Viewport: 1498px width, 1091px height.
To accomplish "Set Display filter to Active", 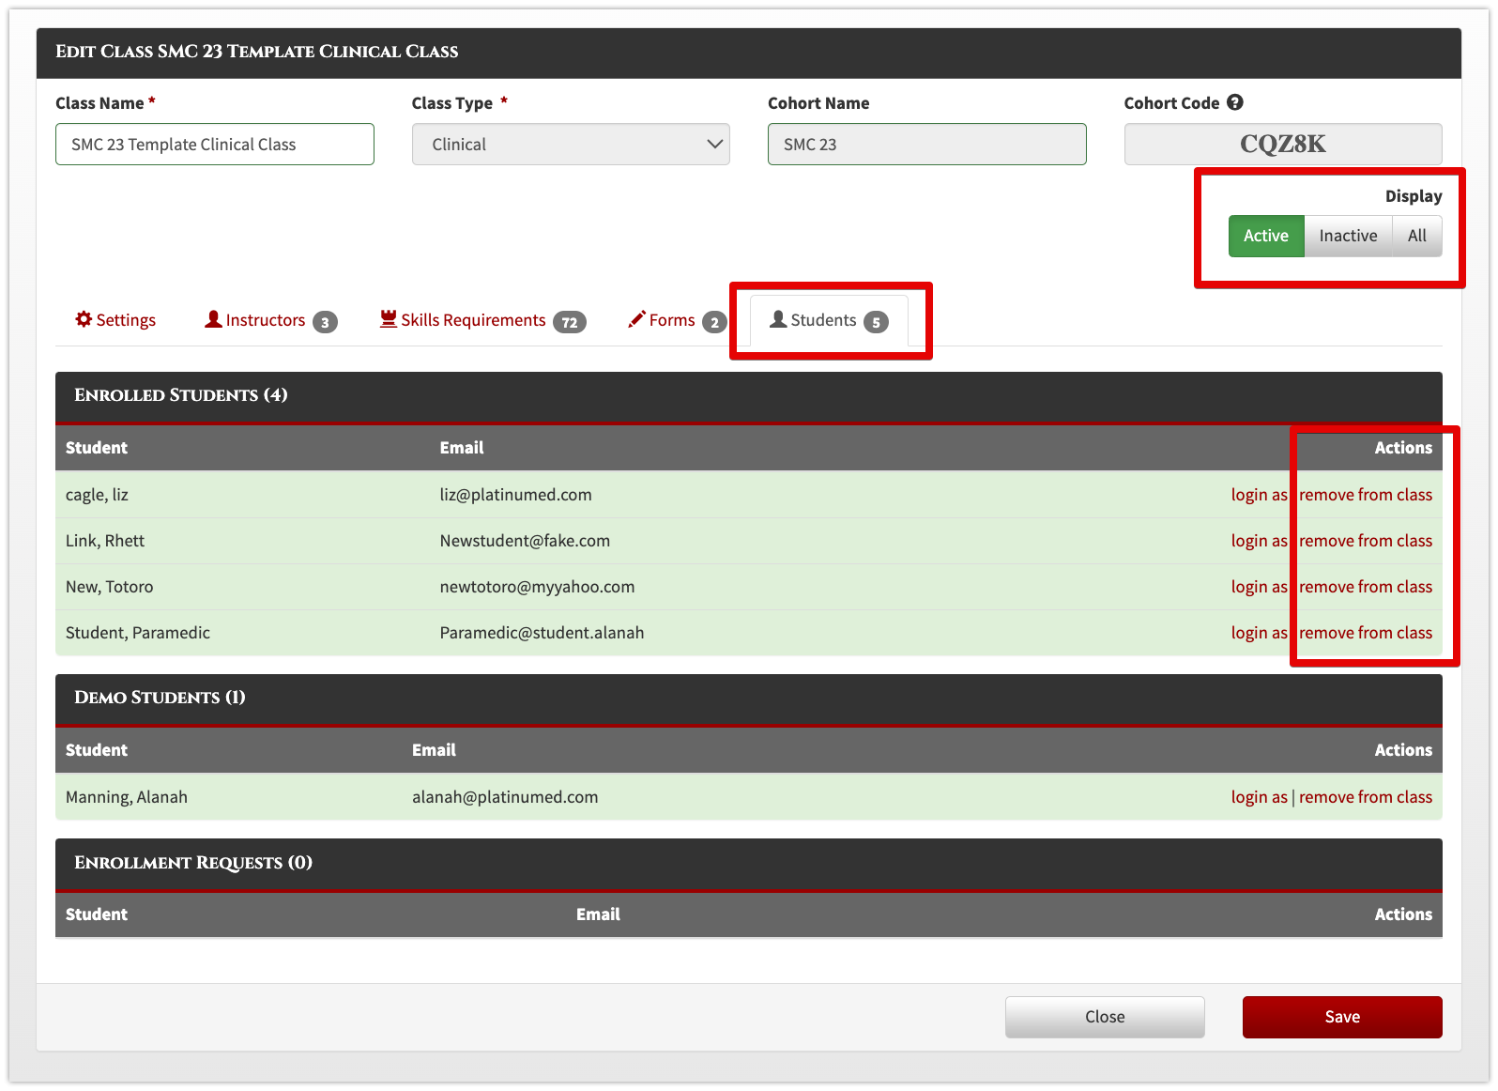I will (x=1266, y=236).
